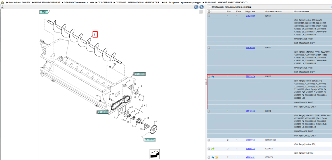
Task: Open part number link 47636586
Action: click(x=250, y=48)
